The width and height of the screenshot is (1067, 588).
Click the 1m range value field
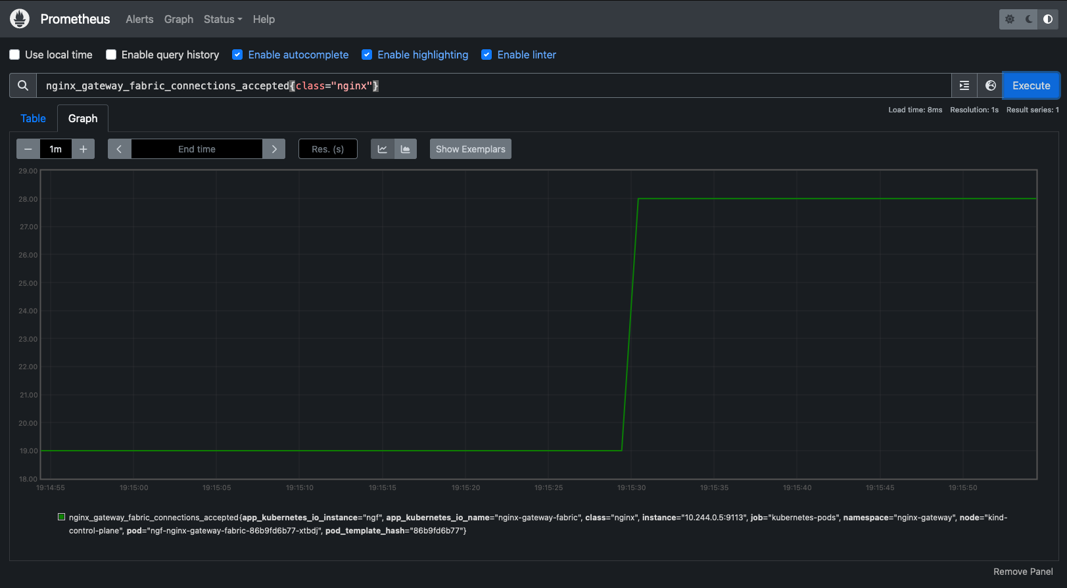(x=56, y=149)
